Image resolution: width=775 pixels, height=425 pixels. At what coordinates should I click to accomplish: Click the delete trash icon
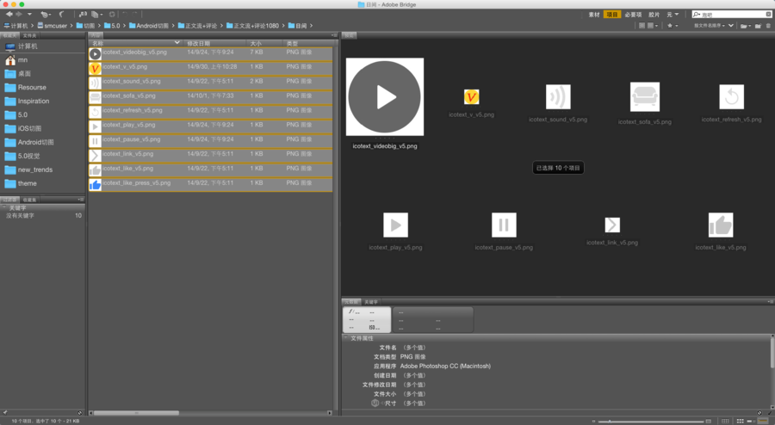click(768, 26)
